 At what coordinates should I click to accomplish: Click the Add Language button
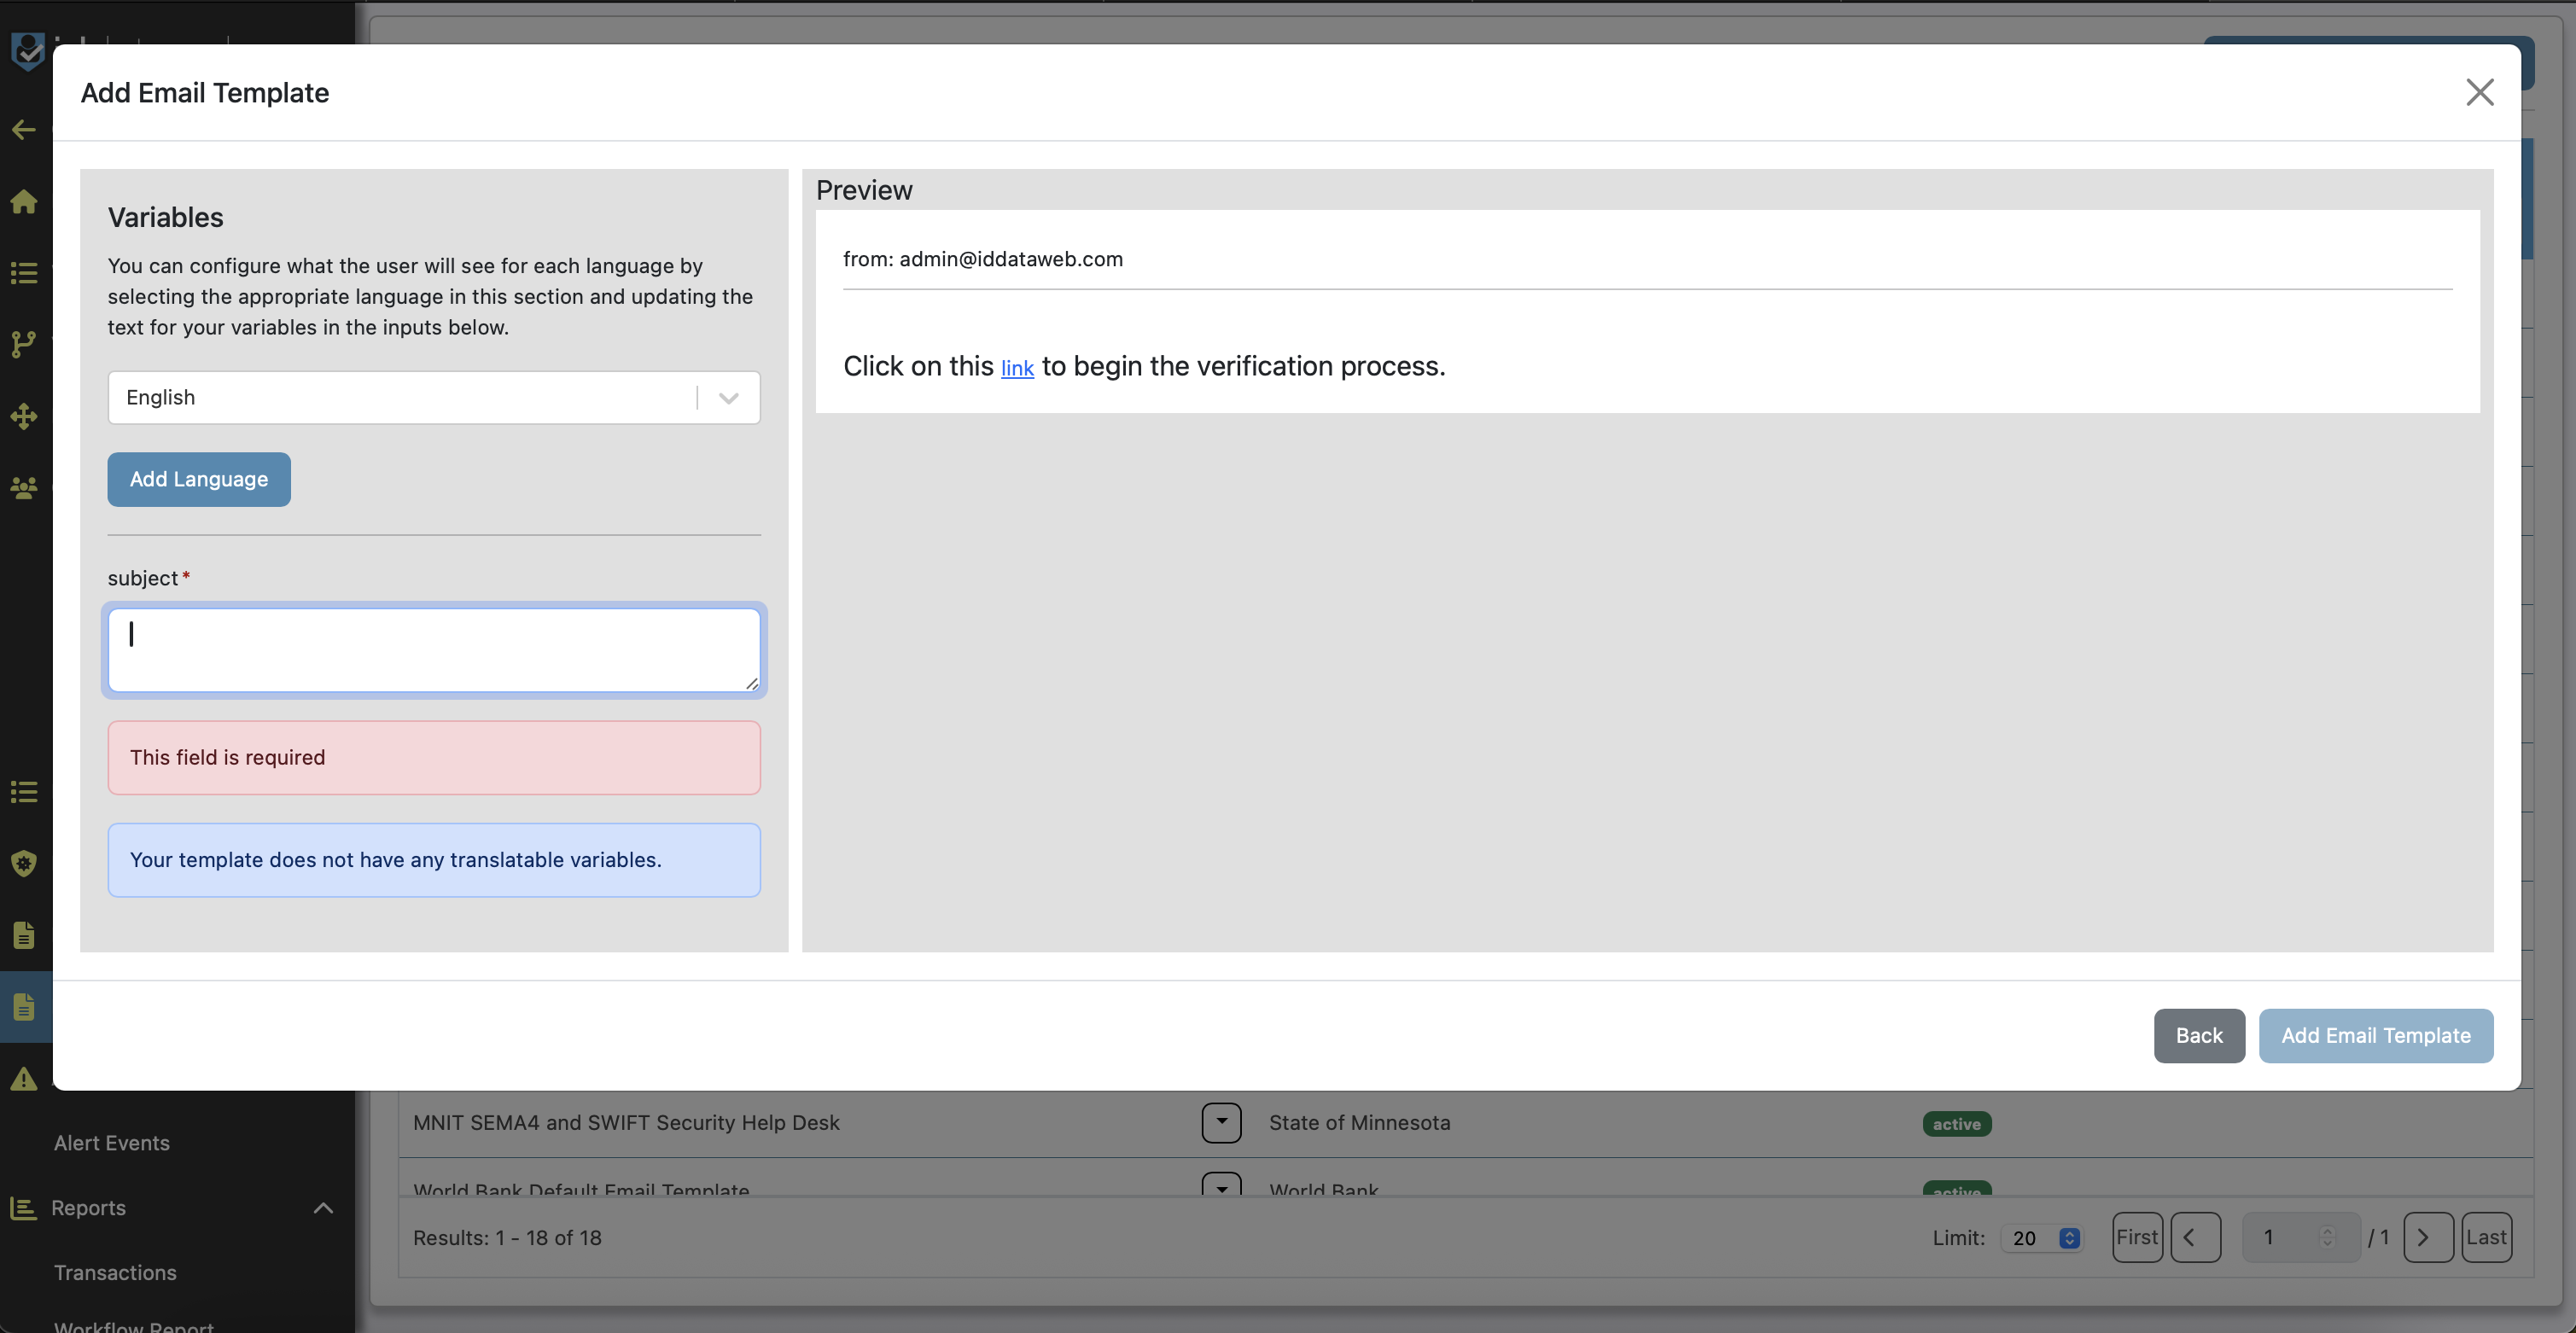199,479
